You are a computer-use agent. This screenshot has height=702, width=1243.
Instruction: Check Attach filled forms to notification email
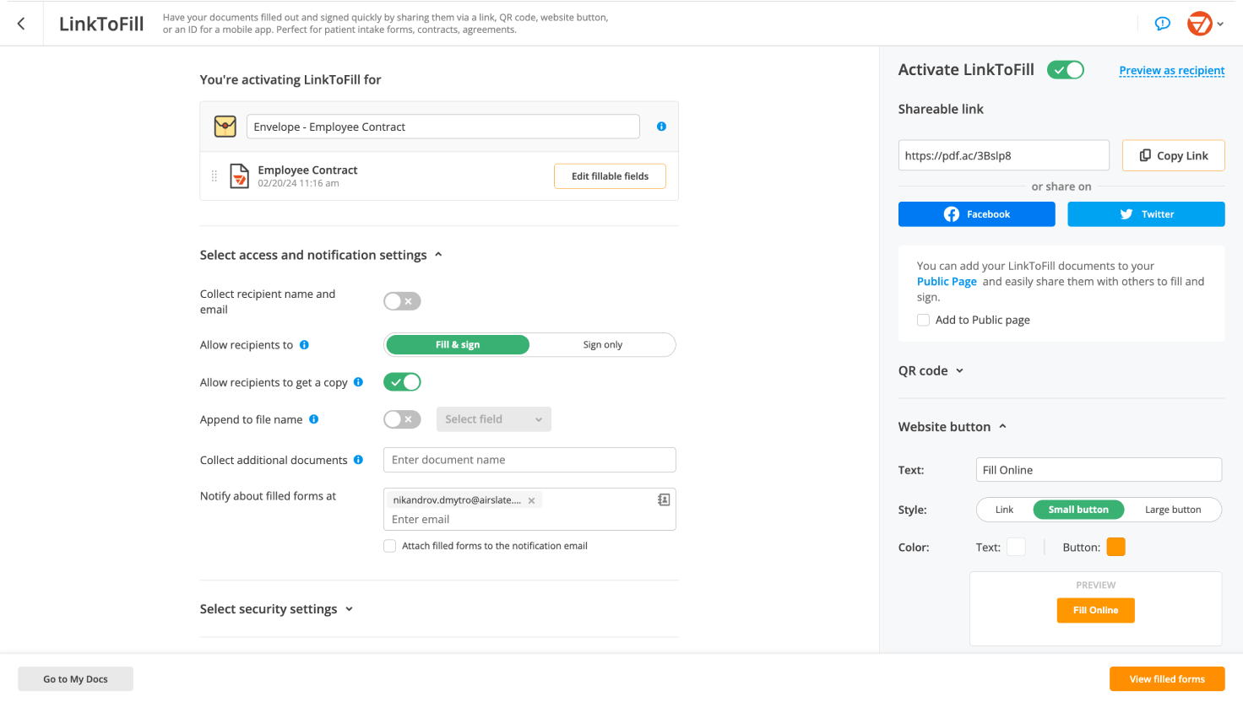(x=390, y=546)
